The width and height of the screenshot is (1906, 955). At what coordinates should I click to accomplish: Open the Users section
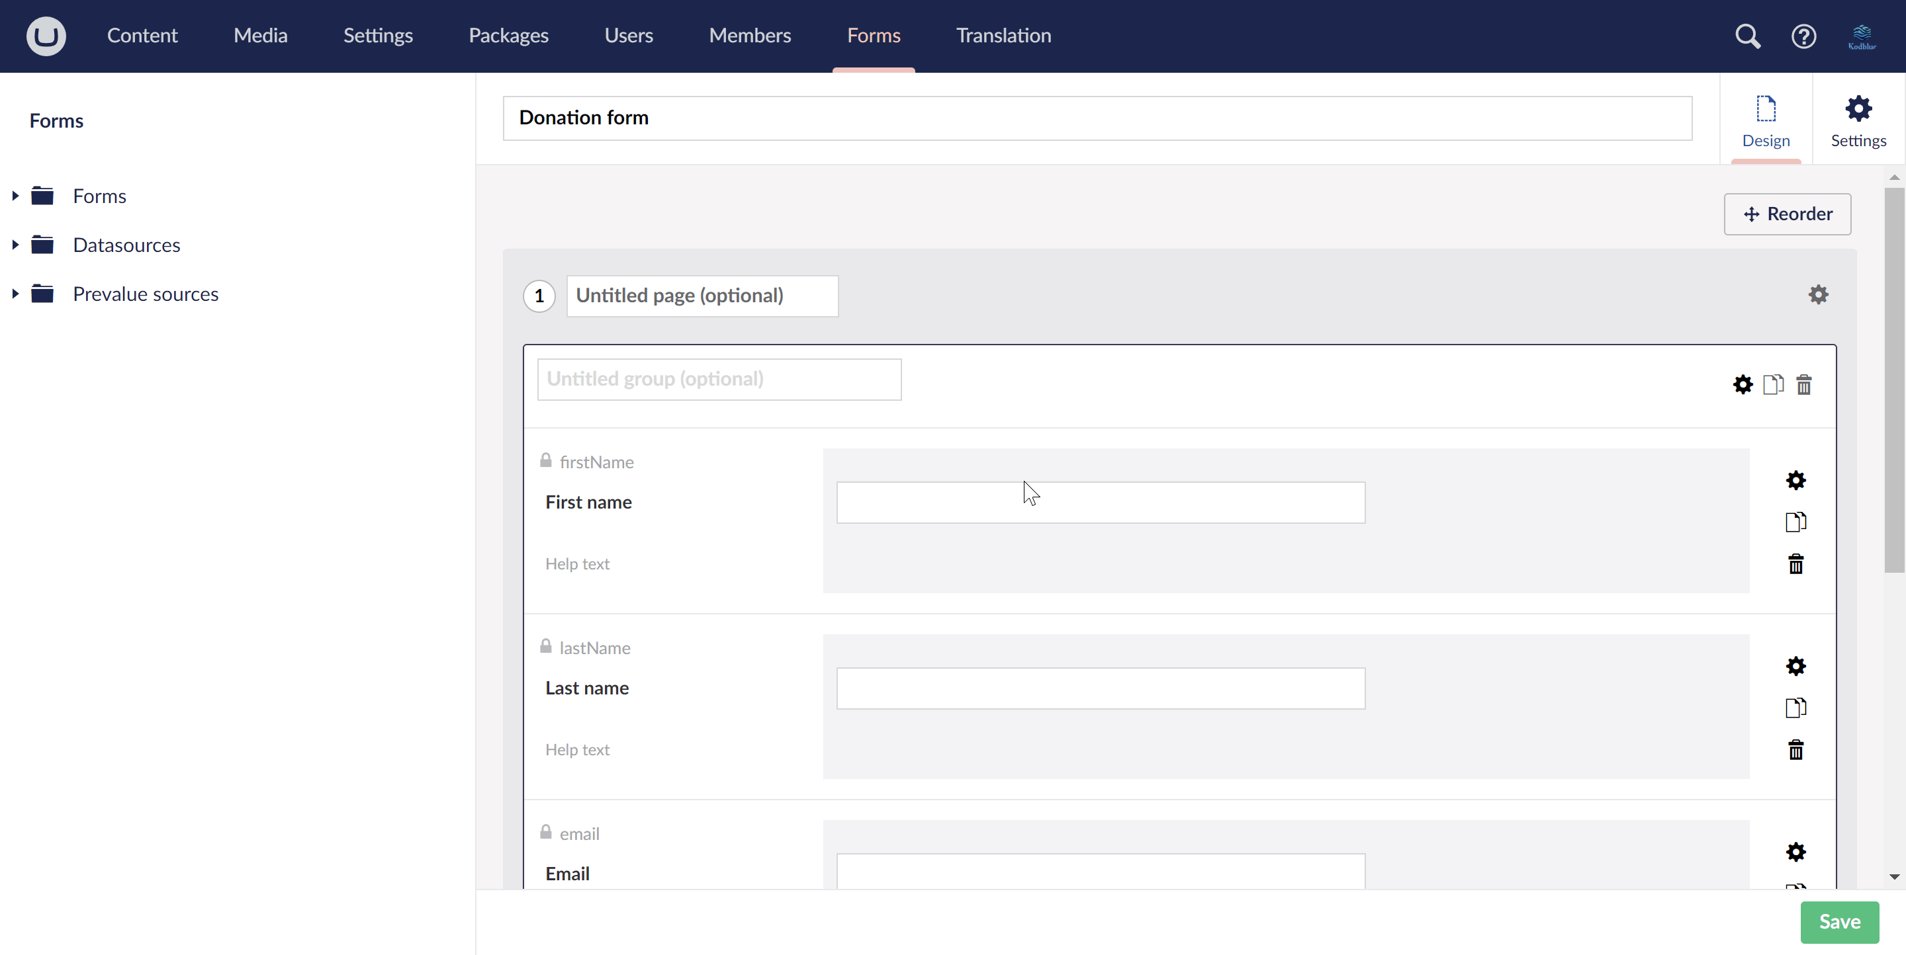[628, 36]
